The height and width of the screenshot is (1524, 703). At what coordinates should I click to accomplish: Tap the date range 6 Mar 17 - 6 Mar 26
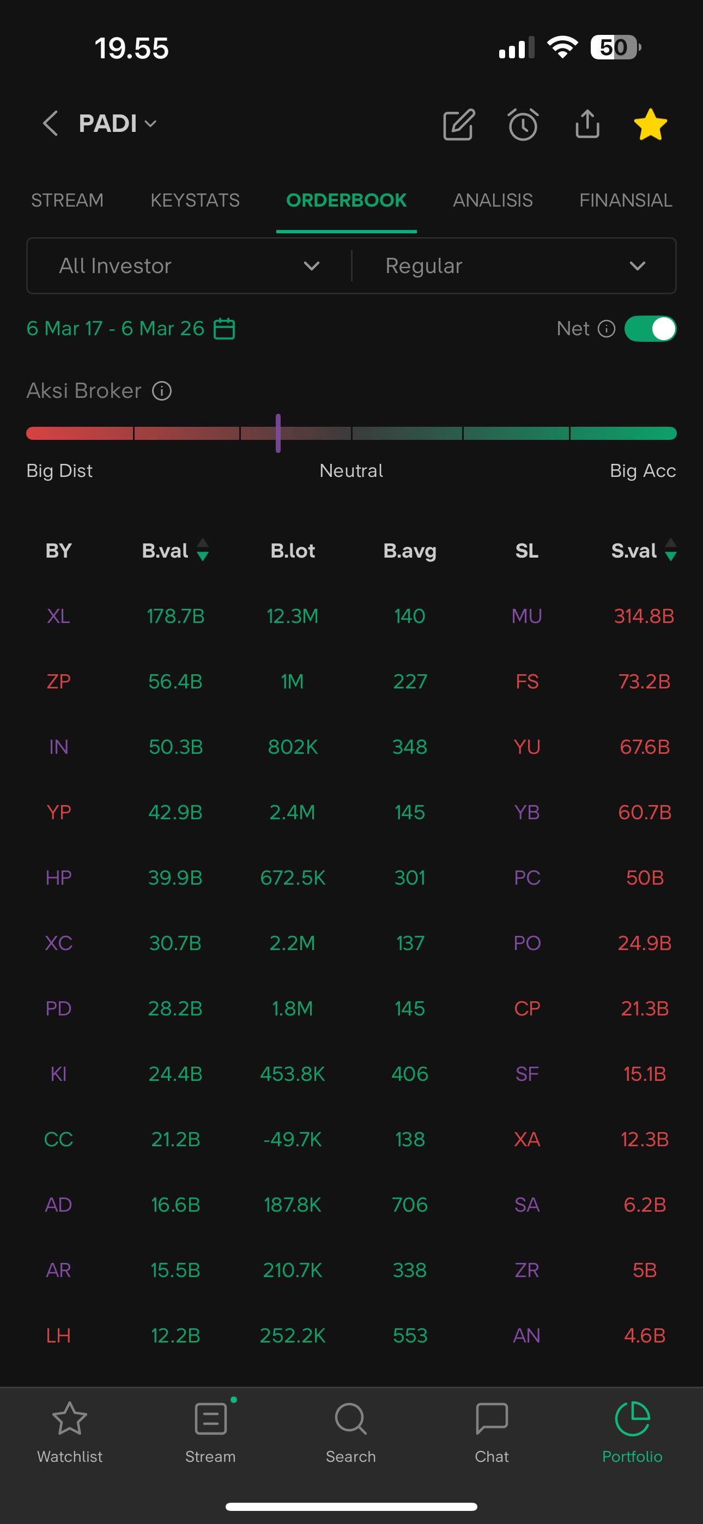pos(116,328)
